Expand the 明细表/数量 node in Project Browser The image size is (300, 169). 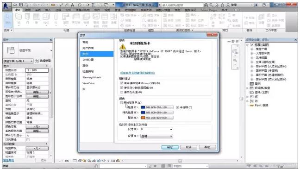click(x=247, y=88)
